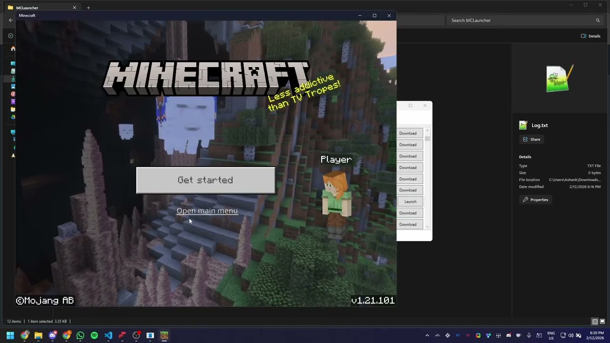The width and height of the screenshot is (610, 343).
Task: Click the volume speaker icon in system tray
Action: point(571,335)
